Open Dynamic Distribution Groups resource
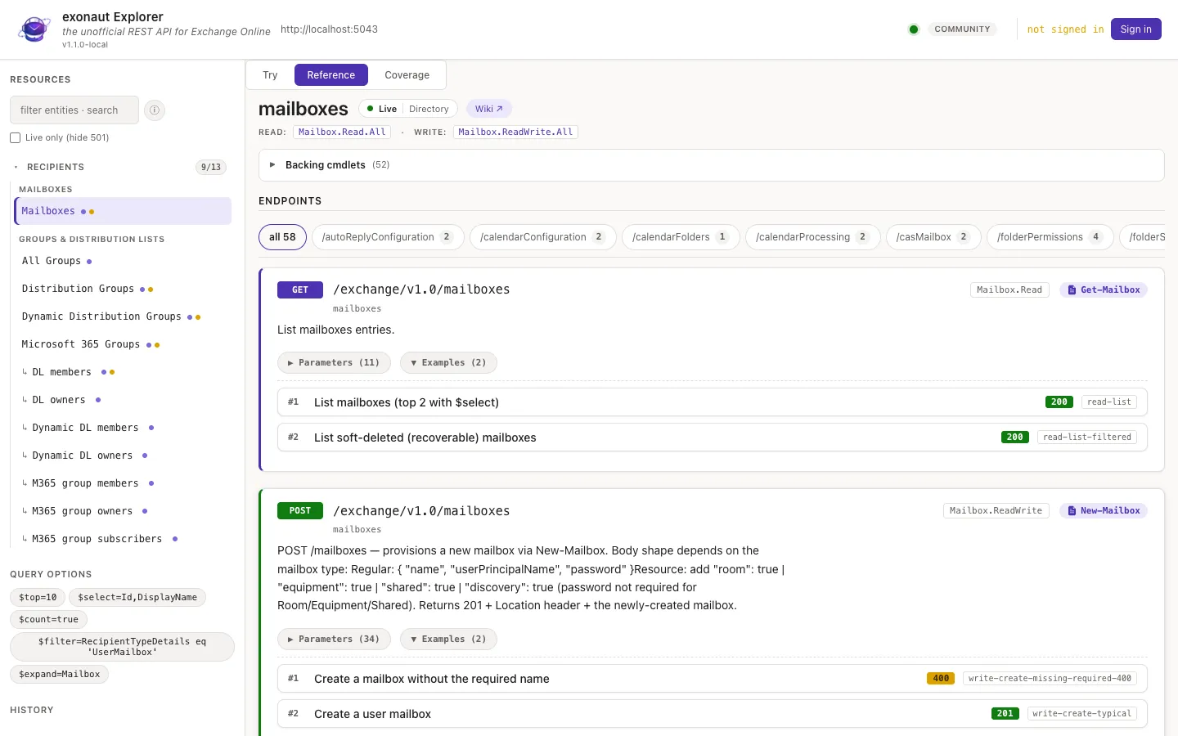Image resolution: width=1178 pixels, height=736 pixels. click(x=124, y=316)
